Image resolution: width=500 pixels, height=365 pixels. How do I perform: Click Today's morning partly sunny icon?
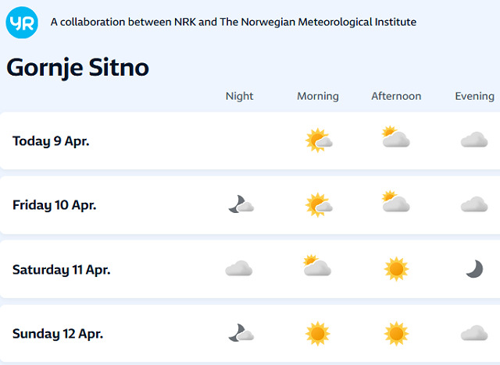click(x=318, y=140)
